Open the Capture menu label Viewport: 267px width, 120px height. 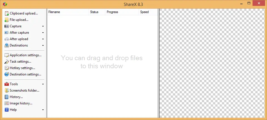tap(16, 26)
